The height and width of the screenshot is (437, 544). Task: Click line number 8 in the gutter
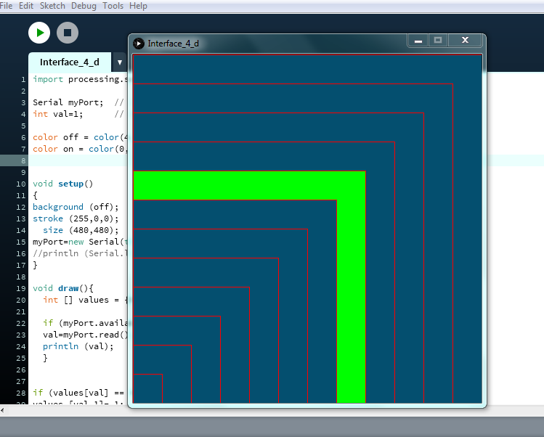pyautogui.click(x=23, y=160)
